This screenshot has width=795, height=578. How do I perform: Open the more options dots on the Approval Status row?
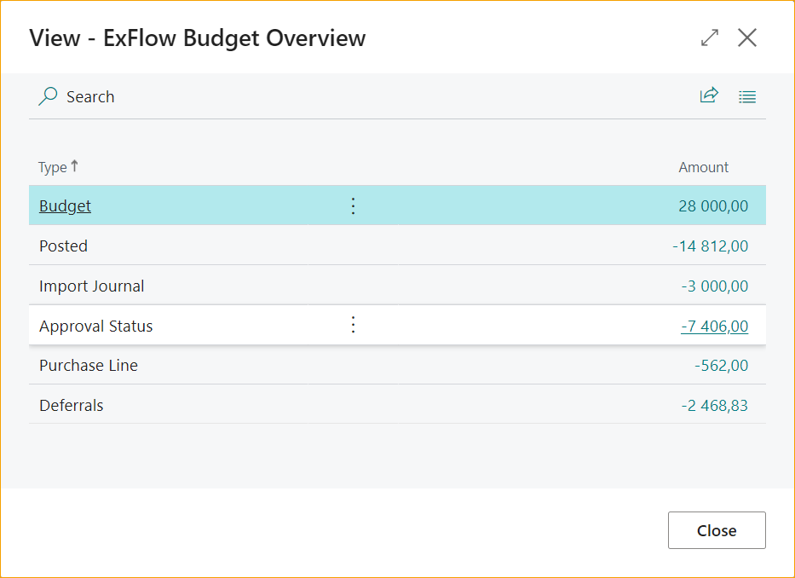click(x=353, y=325)
